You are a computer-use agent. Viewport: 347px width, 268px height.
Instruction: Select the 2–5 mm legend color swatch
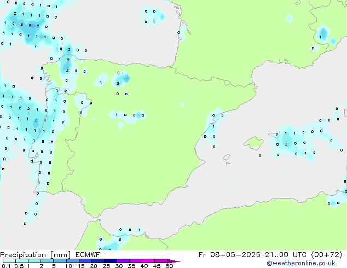pyautogui.click(x=47, y=261)
